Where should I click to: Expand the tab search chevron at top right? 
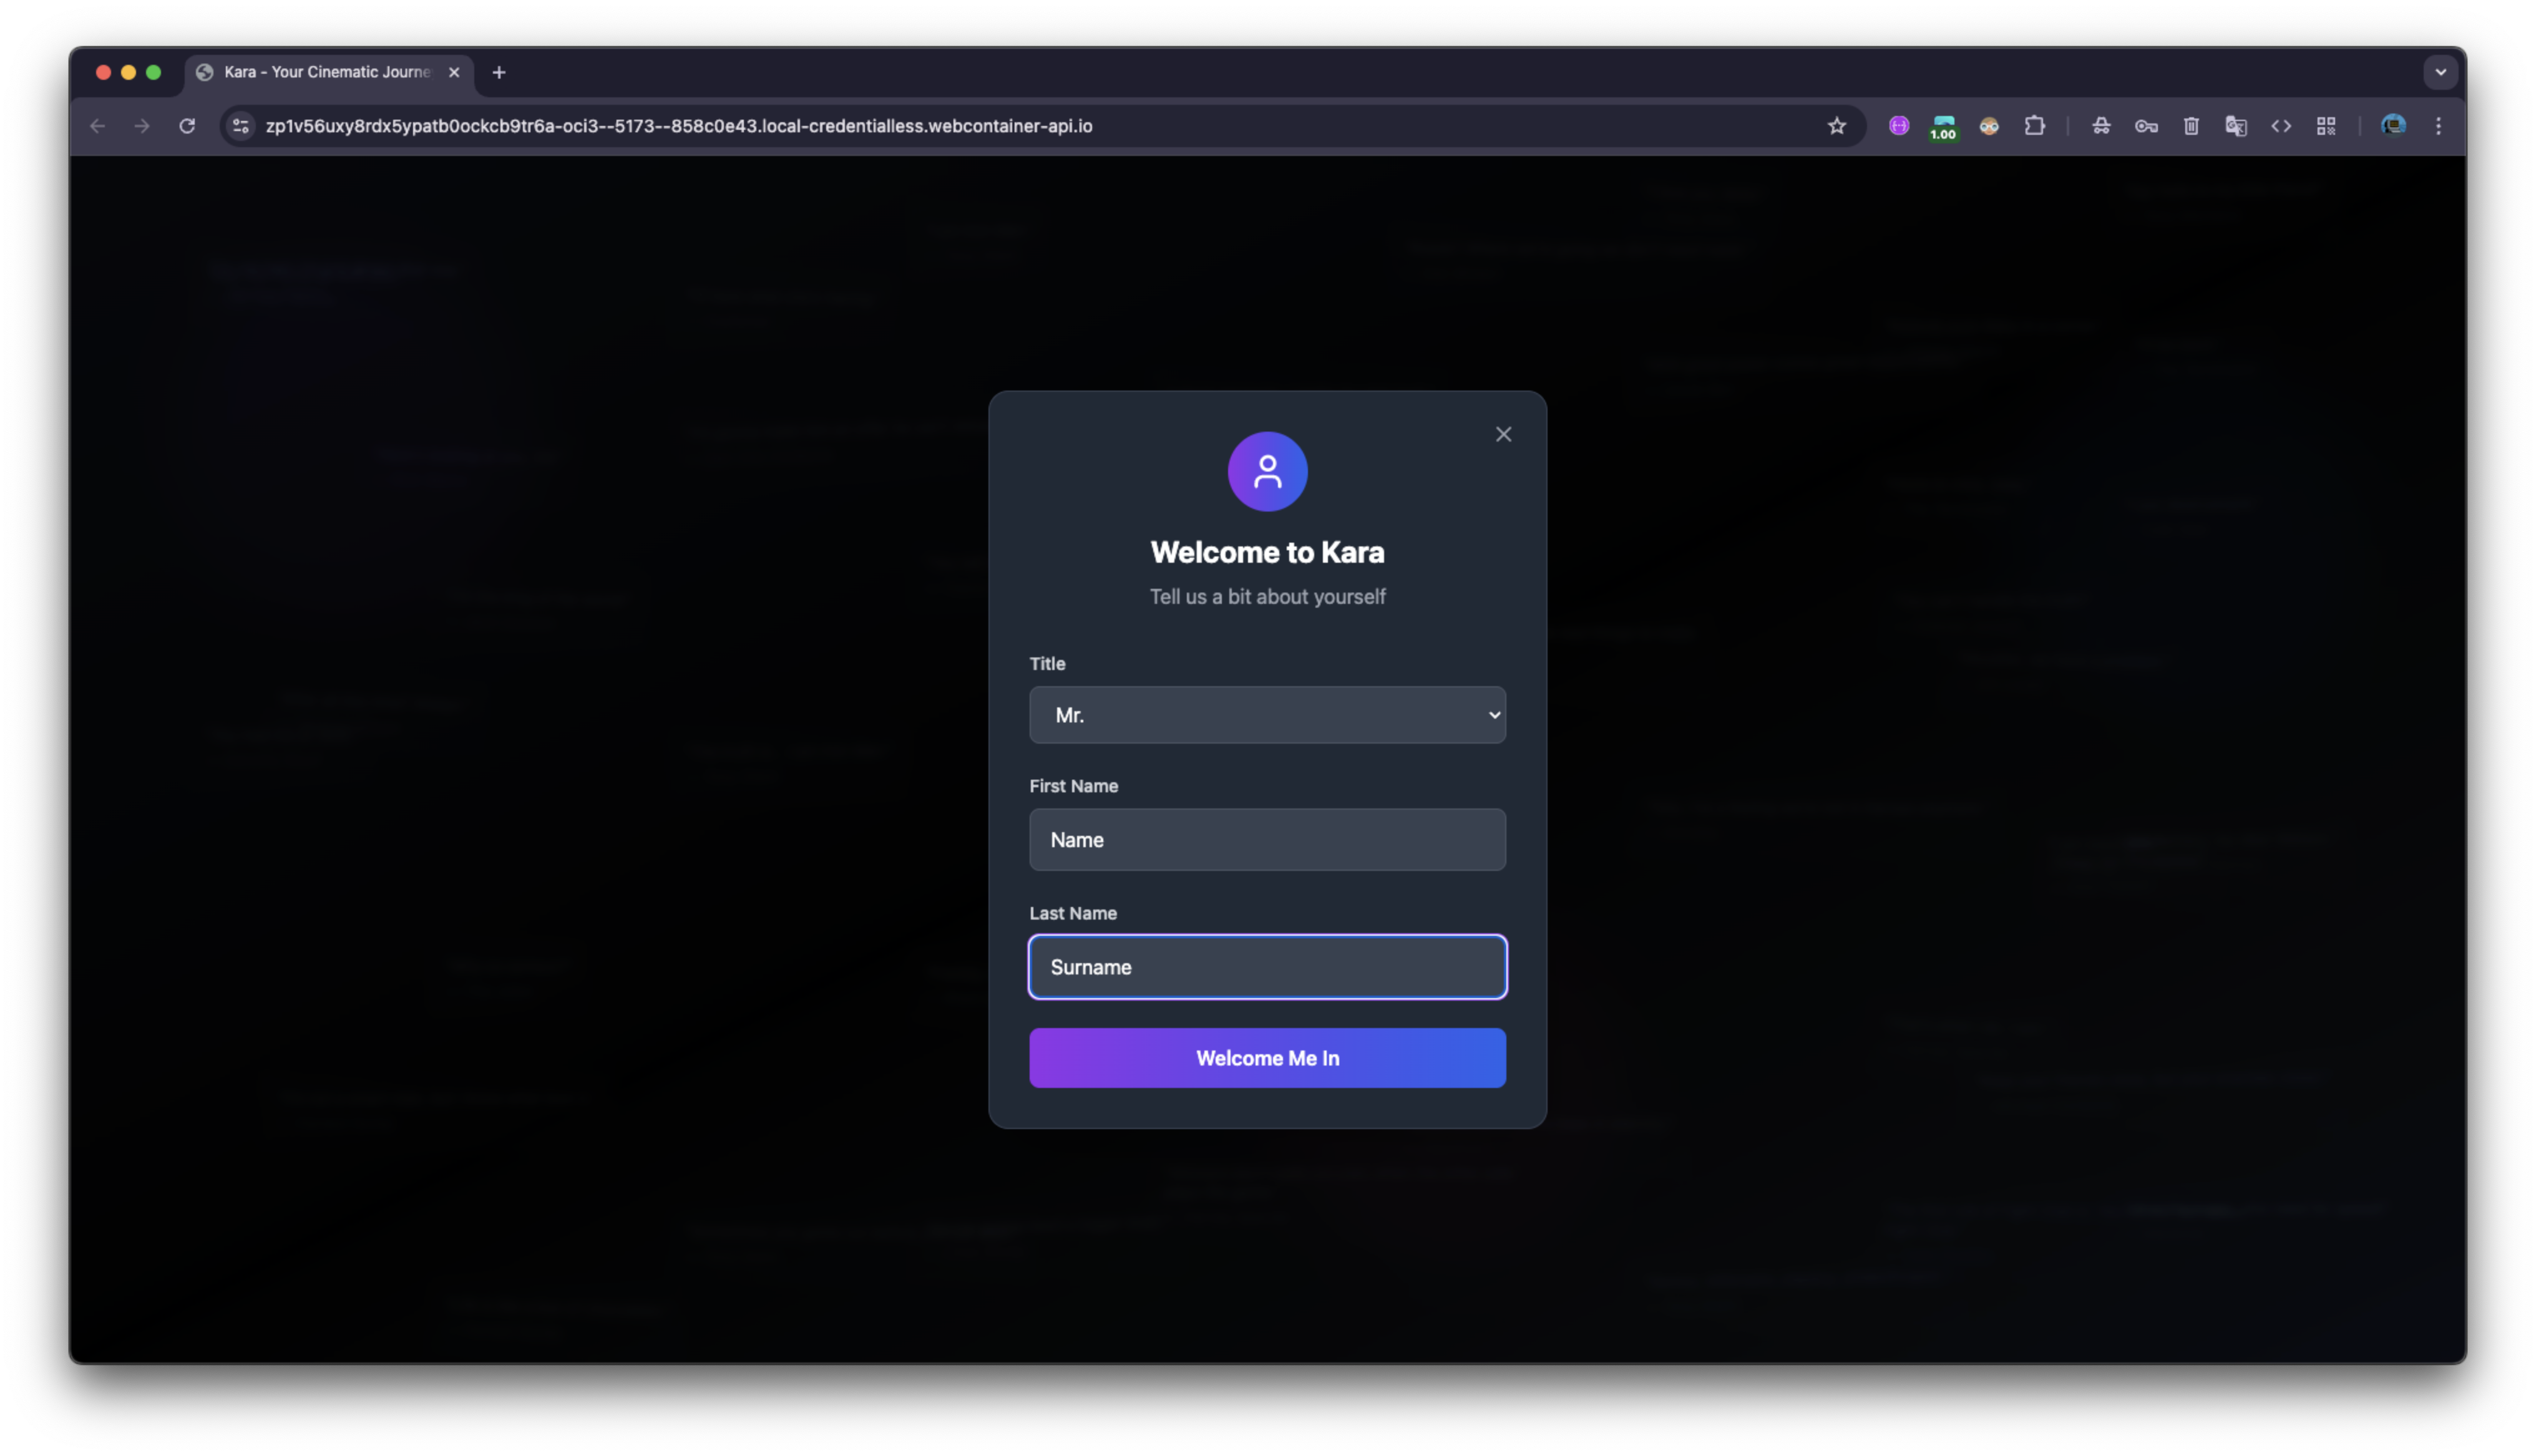tap(2440, 72)
